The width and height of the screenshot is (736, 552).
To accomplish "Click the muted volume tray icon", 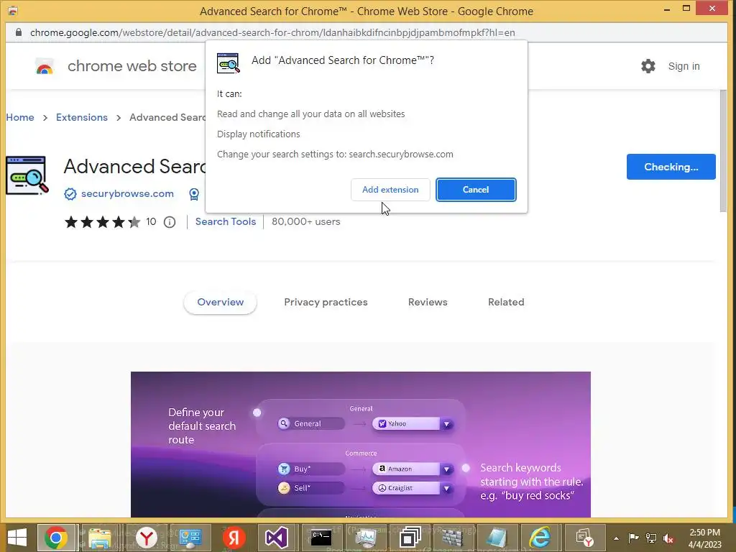I will [668, 538].
